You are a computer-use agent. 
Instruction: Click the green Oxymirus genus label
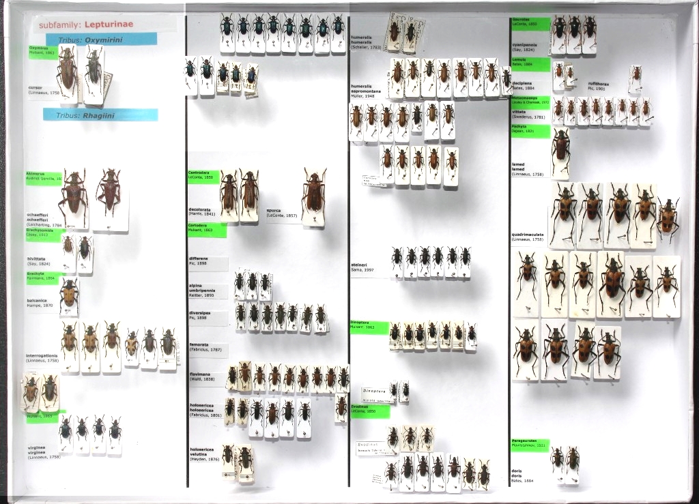click(x=42, y=52)
